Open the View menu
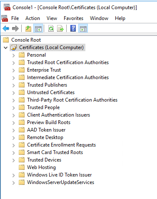Screen dimensions: 157x199 [x=52, y=18]
